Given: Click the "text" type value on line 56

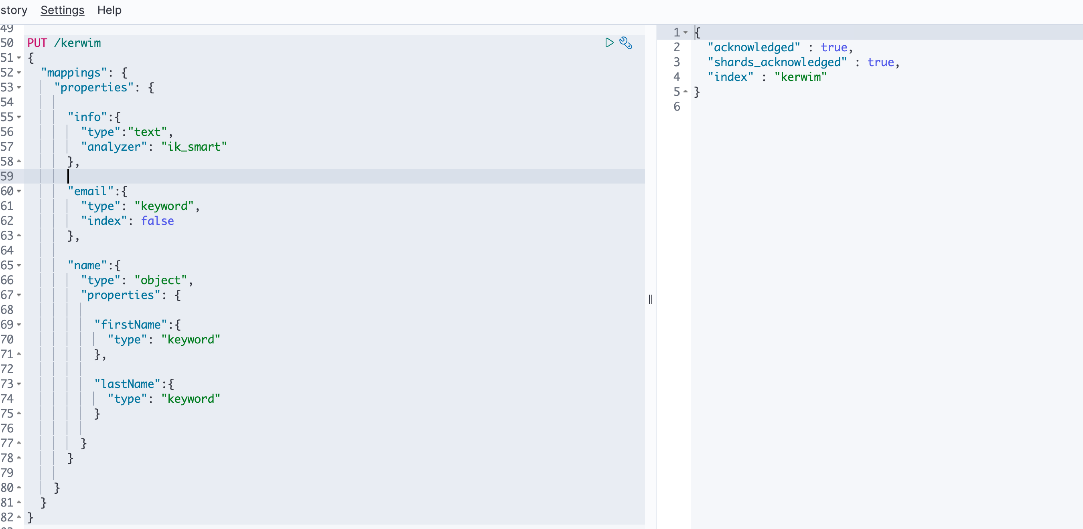Looking at the screenshot, I should 147,132.
